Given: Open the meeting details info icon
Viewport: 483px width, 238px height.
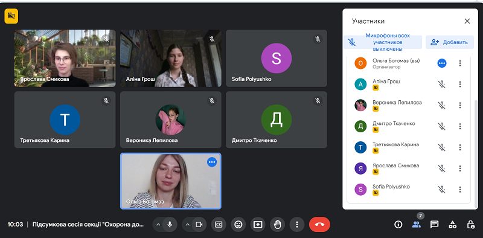Looking at the screenshot, I should click(398, 225).
